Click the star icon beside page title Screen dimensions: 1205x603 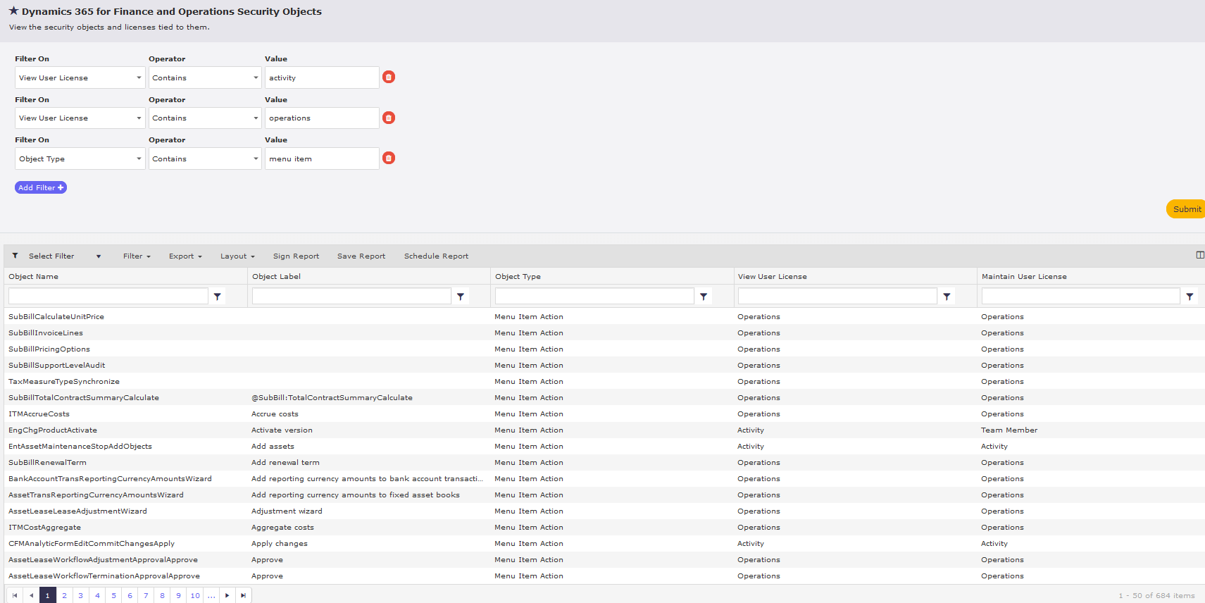pos(13,11)
